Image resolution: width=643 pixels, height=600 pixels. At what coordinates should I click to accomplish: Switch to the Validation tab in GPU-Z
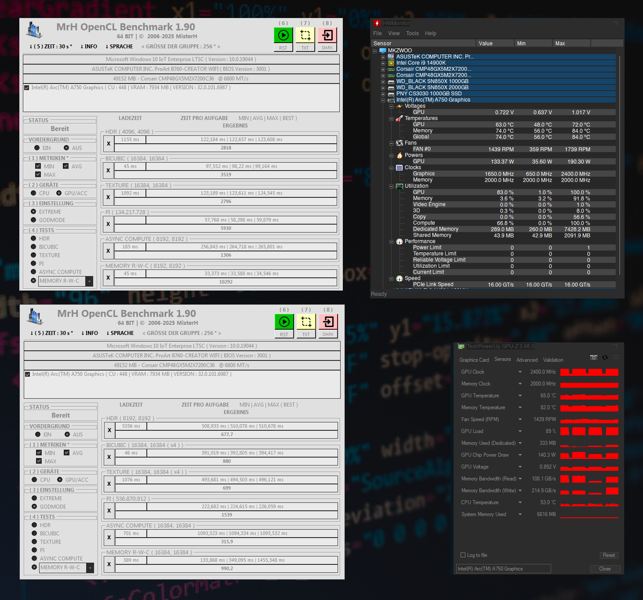[x=553, y=360]
